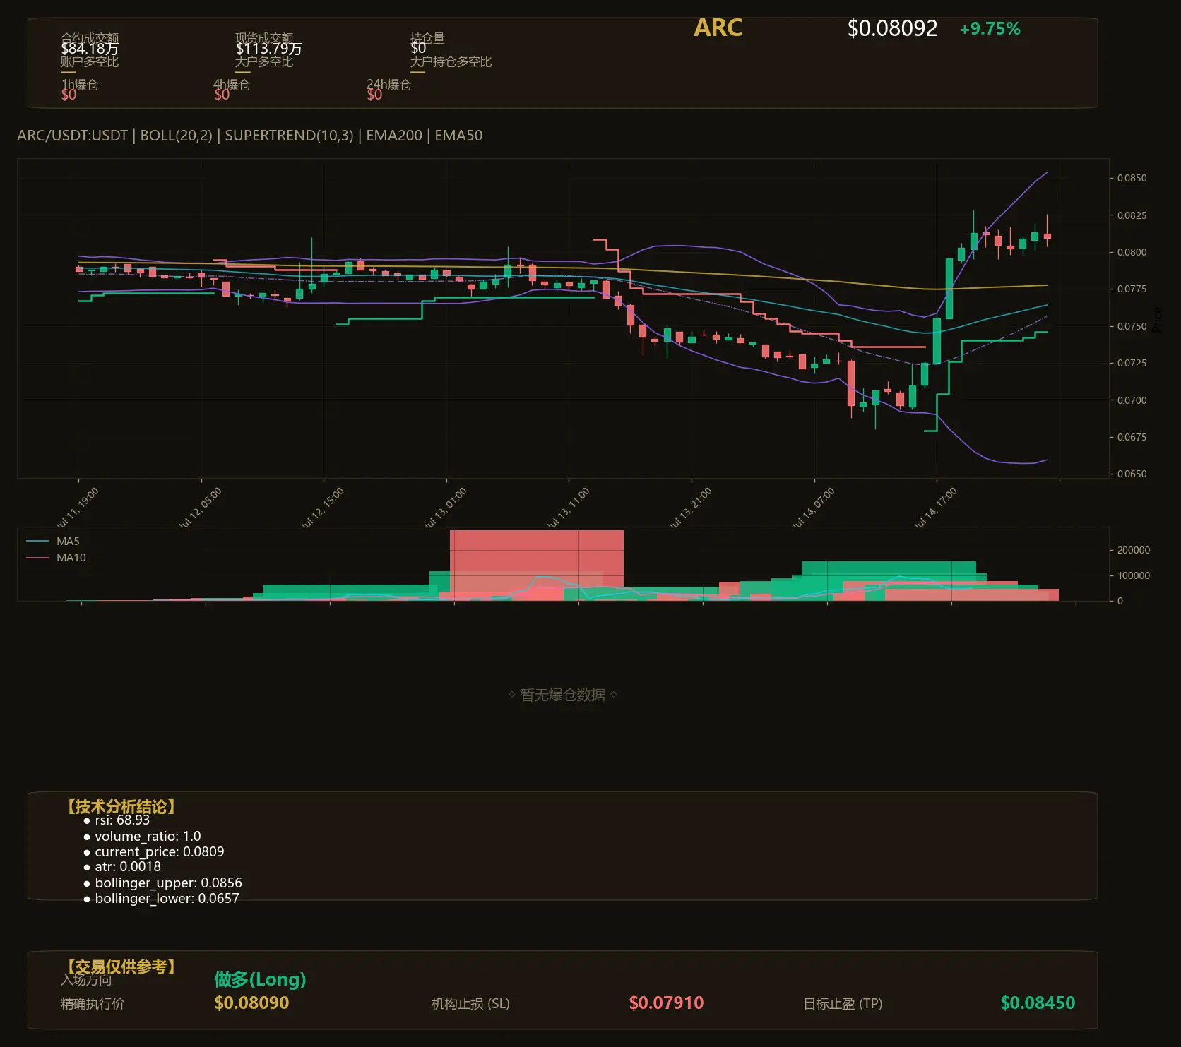
Task: Click the +9.75% change indicator
Action: pyautogui.click(x=990, y=29)
